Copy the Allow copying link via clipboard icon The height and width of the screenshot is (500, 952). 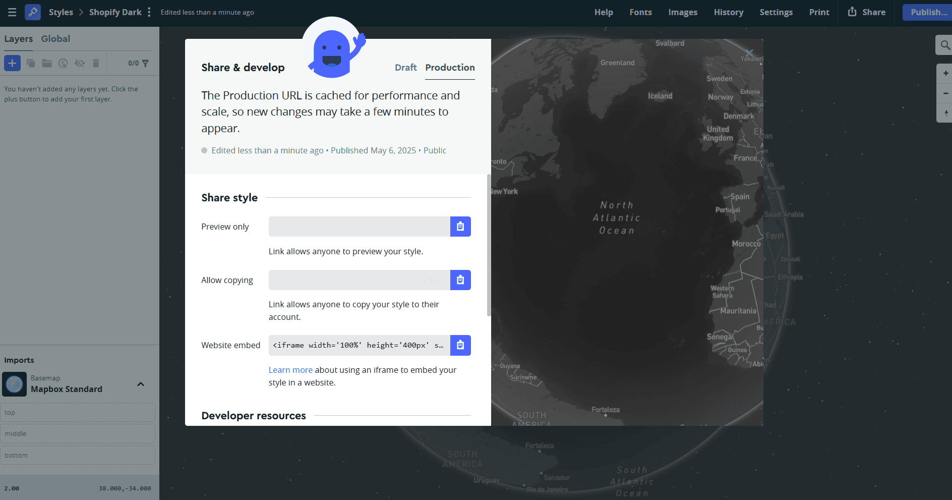[x=460, y=280]
